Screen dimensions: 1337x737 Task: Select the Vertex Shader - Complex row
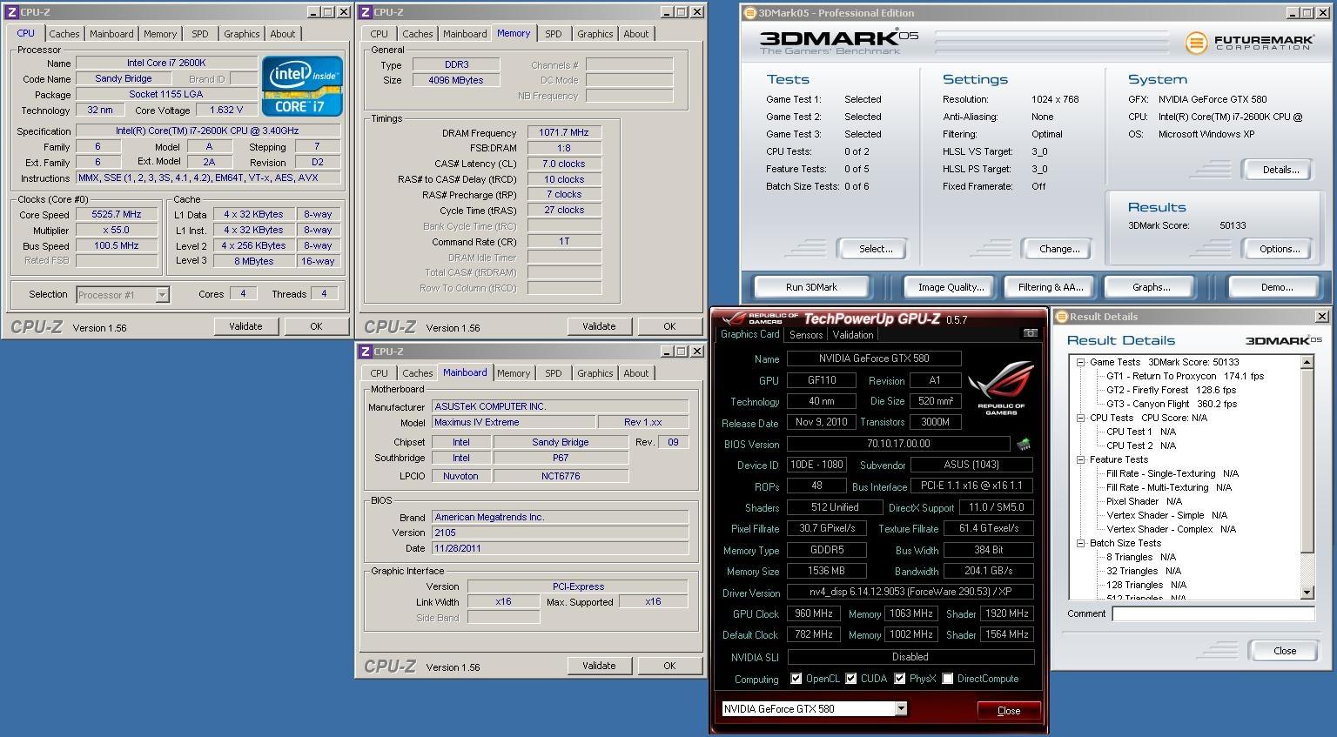coord(1171,529)
